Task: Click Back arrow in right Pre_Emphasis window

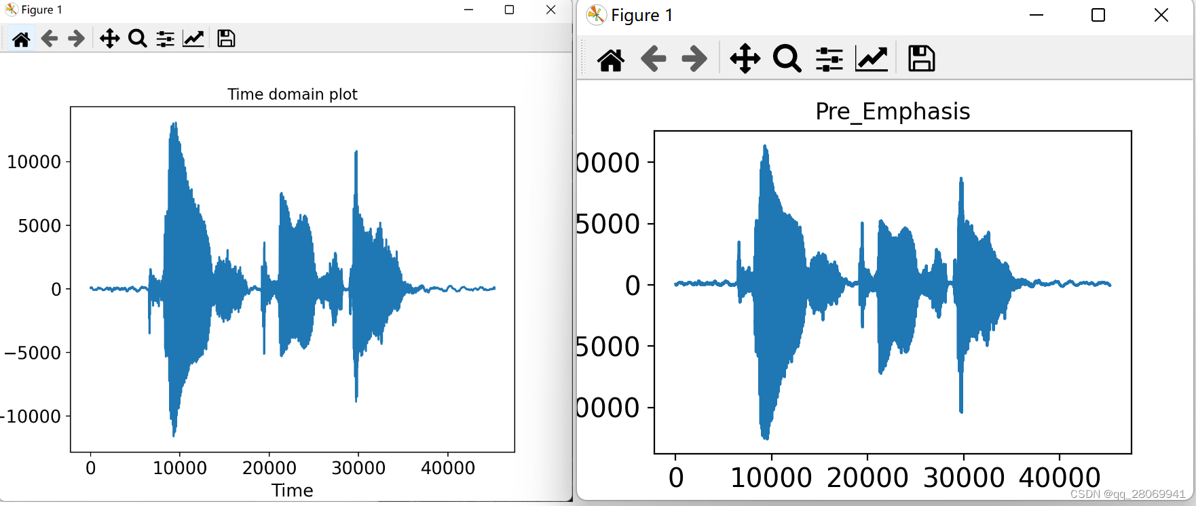Action: (653, 59)
